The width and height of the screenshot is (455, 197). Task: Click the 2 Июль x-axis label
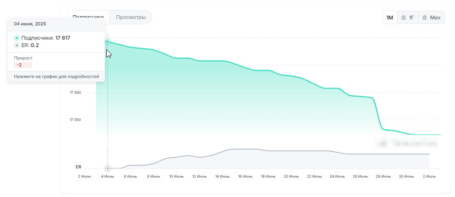click(429, 176)
